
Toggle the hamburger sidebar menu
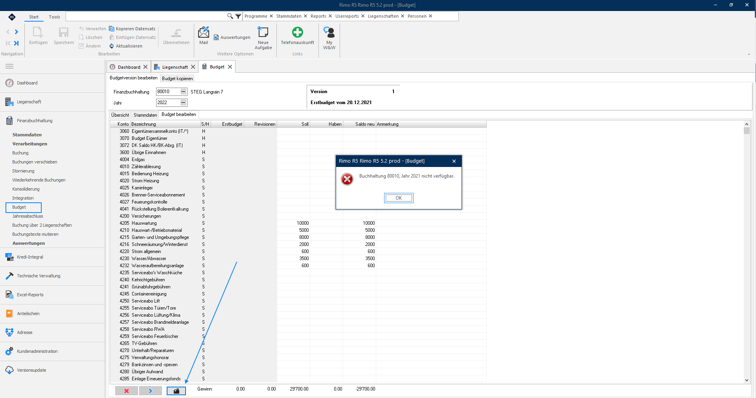[9, 66]
